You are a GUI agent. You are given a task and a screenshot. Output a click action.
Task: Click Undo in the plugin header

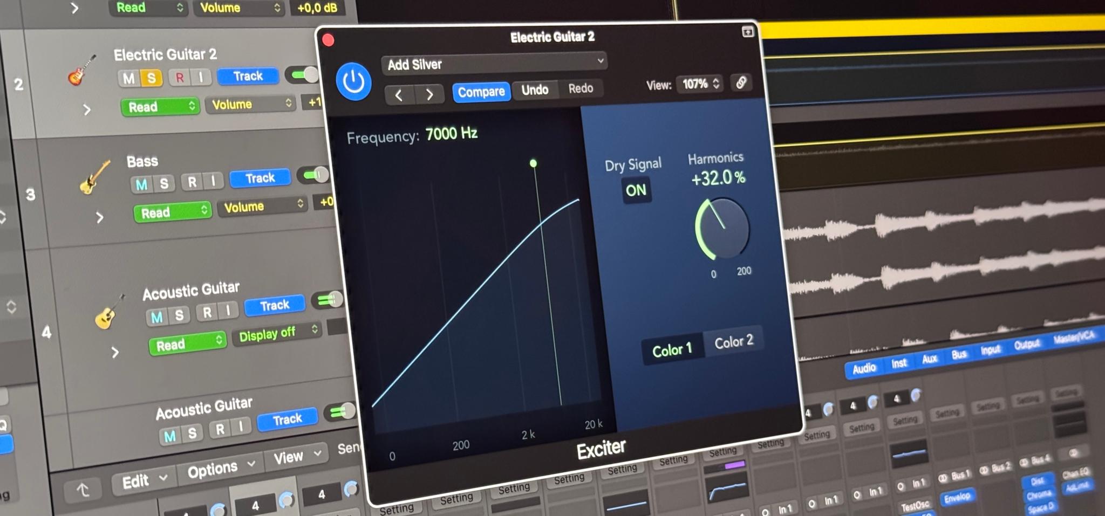point(535,90)
